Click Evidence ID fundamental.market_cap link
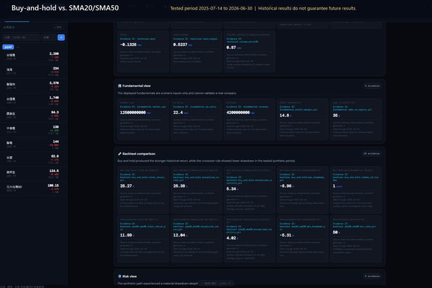This screenshot has height=288, width=432. 143,107
